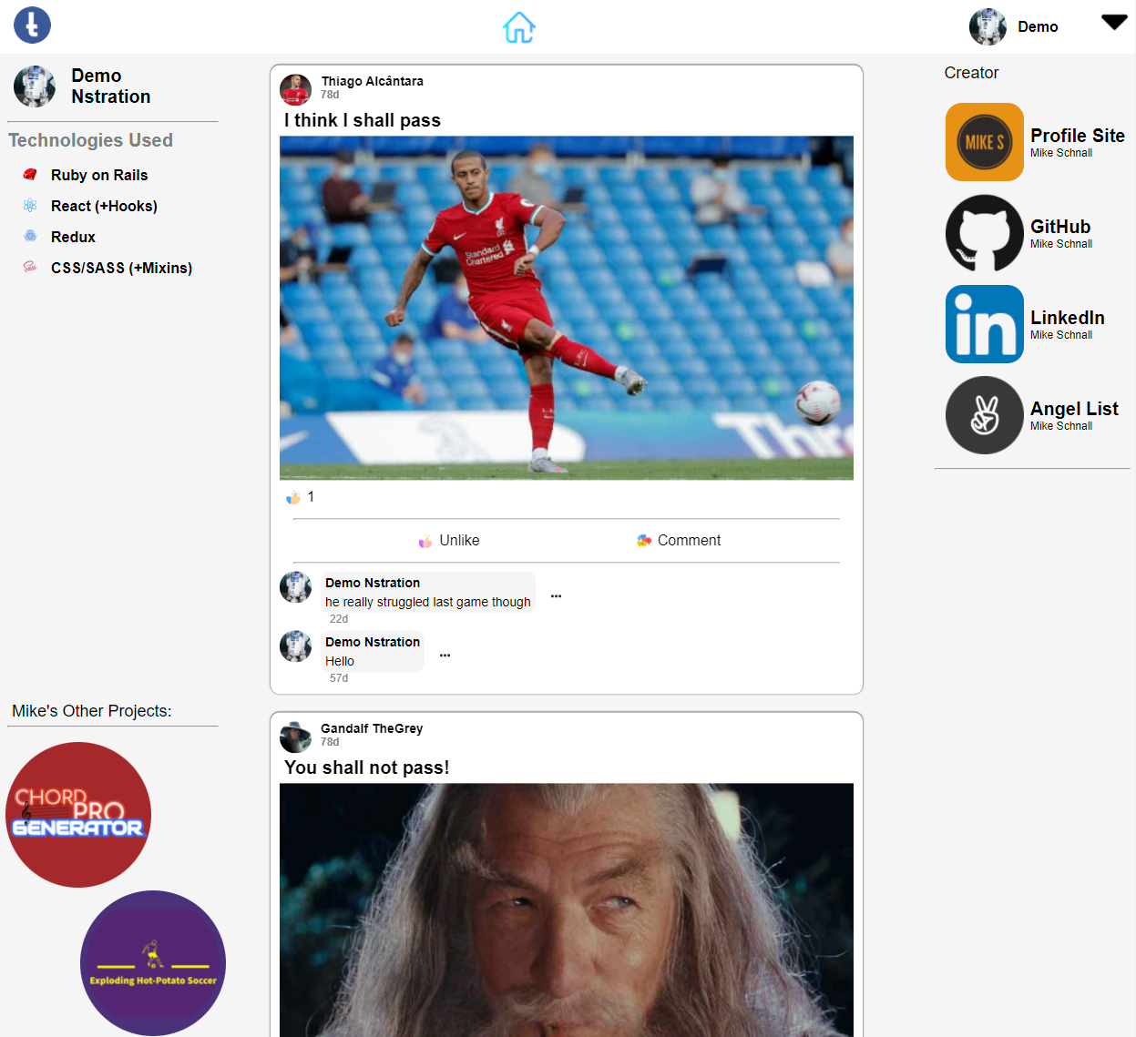Select the CSS/SASS (+Mixins) label
This screenshot has height=1037, width=1136.
pyautogui.click(x=121, y=268)
